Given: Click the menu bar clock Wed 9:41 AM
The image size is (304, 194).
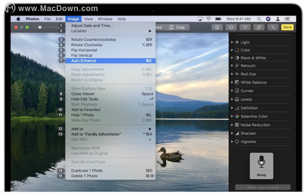Looking at the screenshot, I should click(239, 19).
